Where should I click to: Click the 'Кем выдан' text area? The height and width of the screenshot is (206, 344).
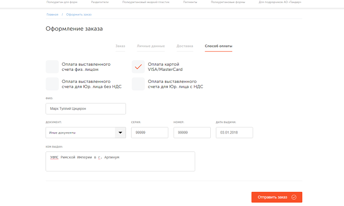(x=120, y=161)
